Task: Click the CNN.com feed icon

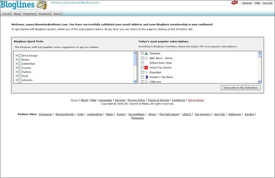Action: 146,82
